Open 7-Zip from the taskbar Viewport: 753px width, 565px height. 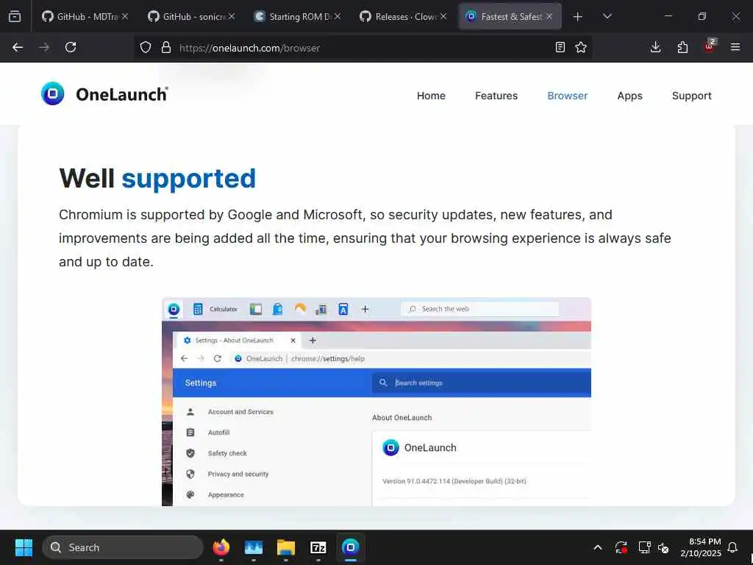(x=318, y=547)
